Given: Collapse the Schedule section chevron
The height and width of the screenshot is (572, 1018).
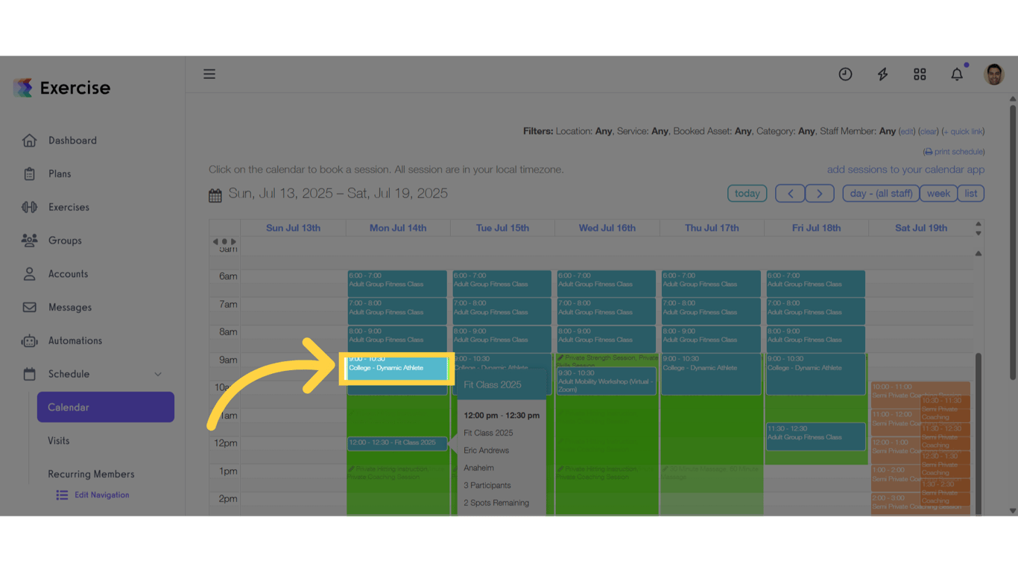Looking at the screenshot, I should (157, 374).
